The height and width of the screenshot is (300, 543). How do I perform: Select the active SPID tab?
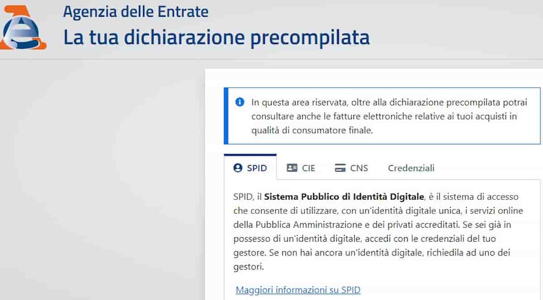click(x=250, y=167)
